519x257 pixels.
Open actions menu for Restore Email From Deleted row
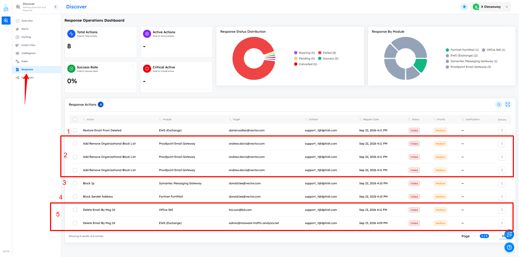point(502,130)
